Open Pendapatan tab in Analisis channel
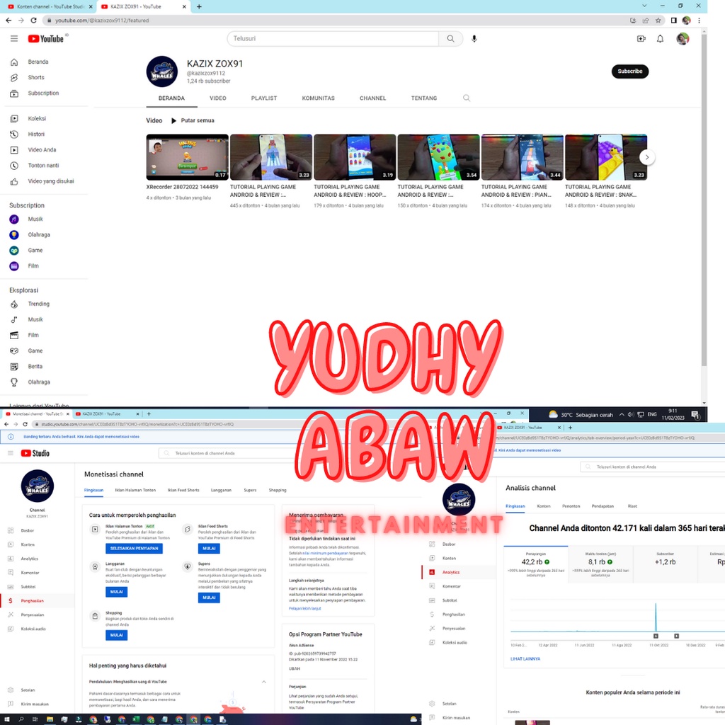The height and width of the screenshot is (725, 725). tap(603, 506)
